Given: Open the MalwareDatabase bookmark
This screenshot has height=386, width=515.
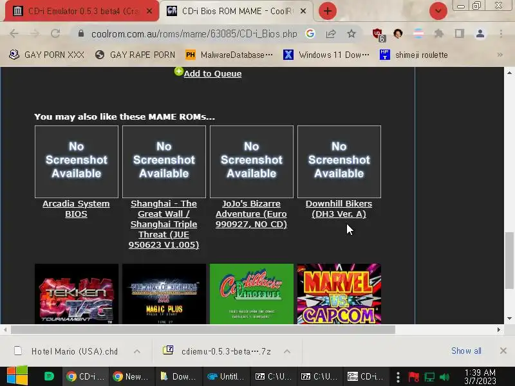Looking at the screenshot, I should pyautogui.click(x=229, y=55).
